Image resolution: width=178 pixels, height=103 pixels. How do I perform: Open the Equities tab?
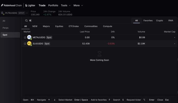59,26
